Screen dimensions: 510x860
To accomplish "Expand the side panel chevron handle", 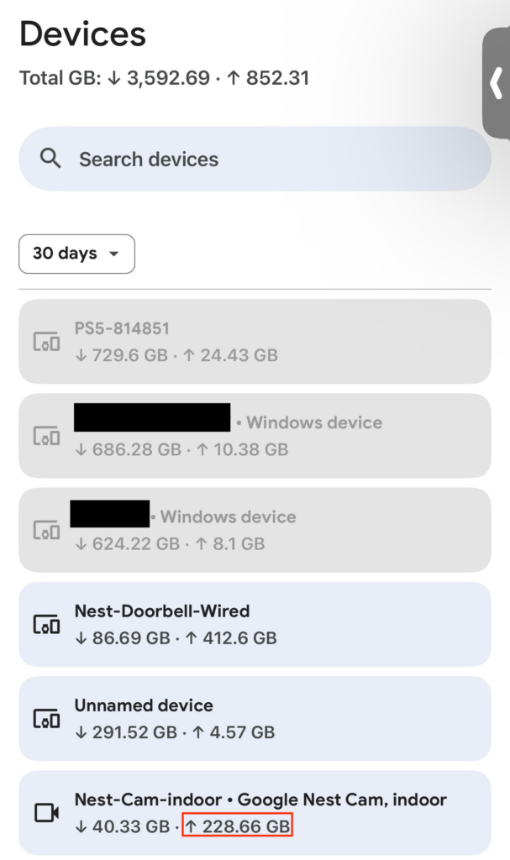I will [x=496, y=83].
